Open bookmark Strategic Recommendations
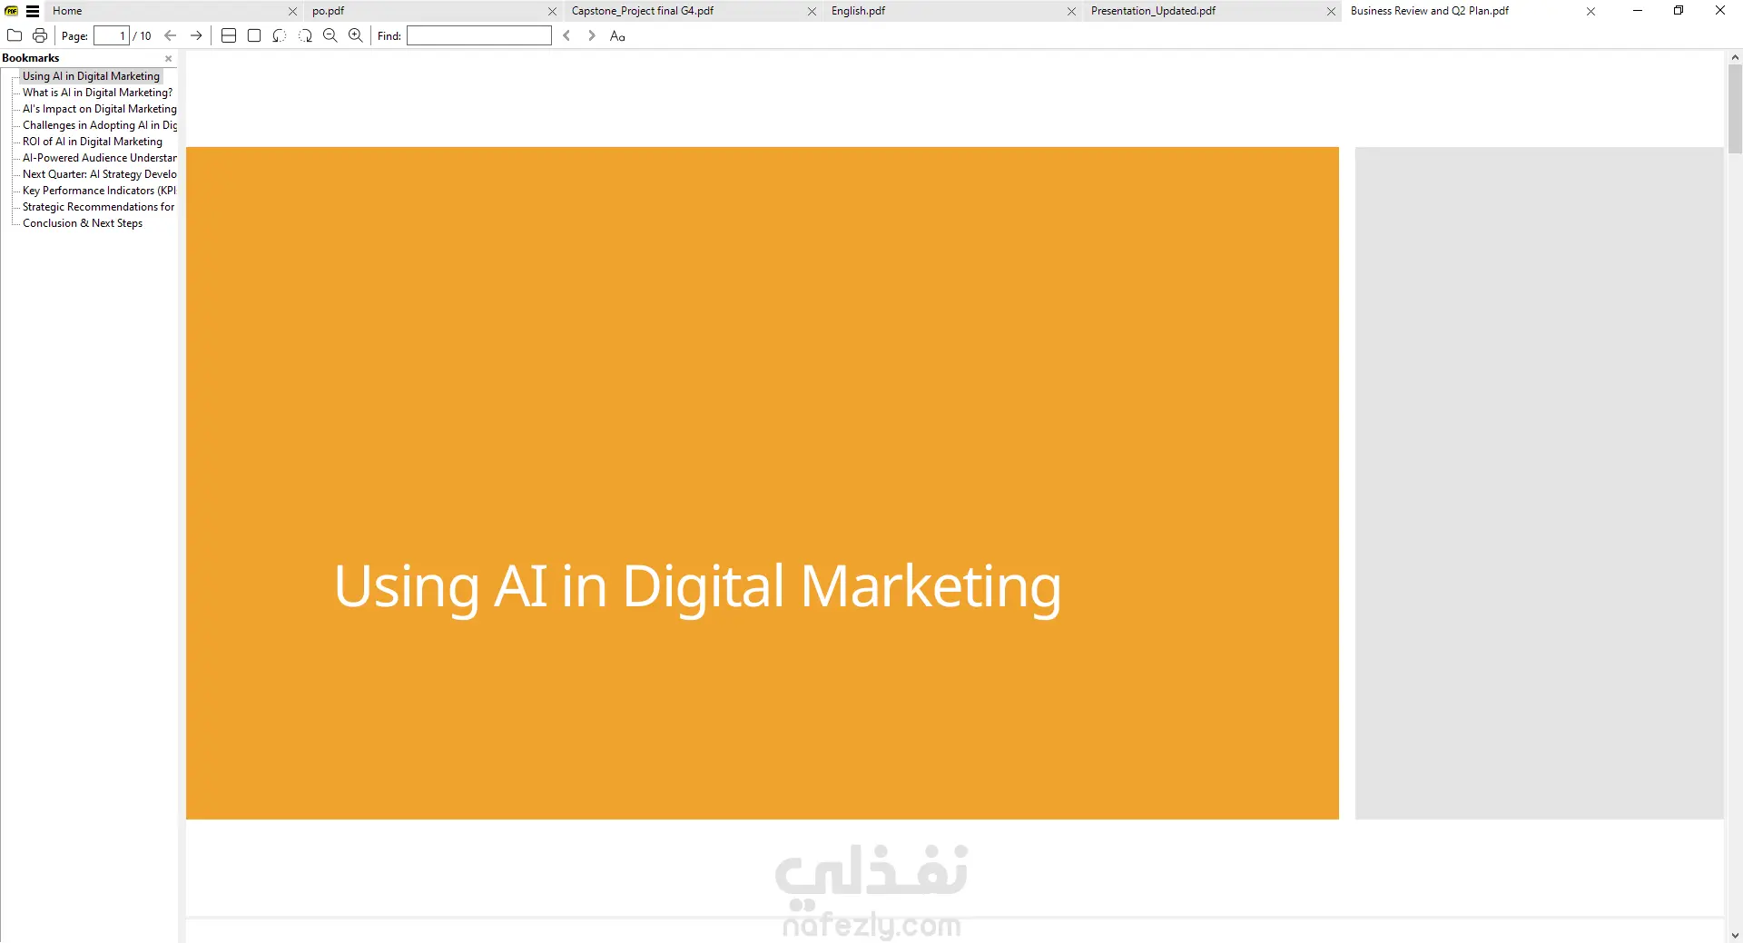Screen dimensions: 1743x943 tap(99, 207)
